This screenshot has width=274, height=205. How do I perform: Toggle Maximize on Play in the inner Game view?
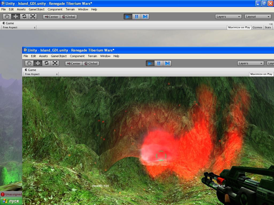261,74
